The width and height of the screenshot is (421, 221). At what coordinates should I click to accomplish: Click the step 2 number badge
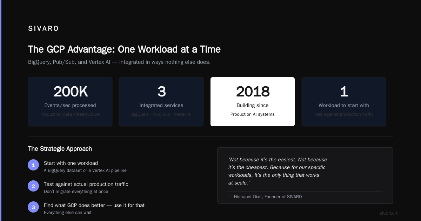[x=33, y=186]
